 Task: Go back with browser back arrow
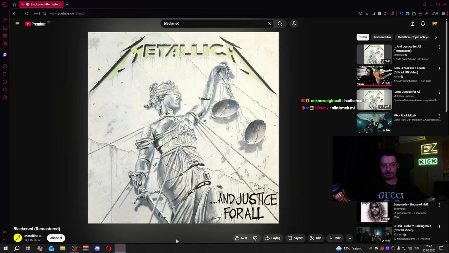click(14, 13)
